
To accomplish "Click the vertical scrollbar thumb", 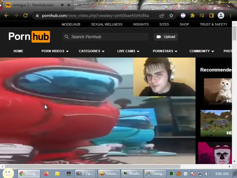I will (234, 33).
